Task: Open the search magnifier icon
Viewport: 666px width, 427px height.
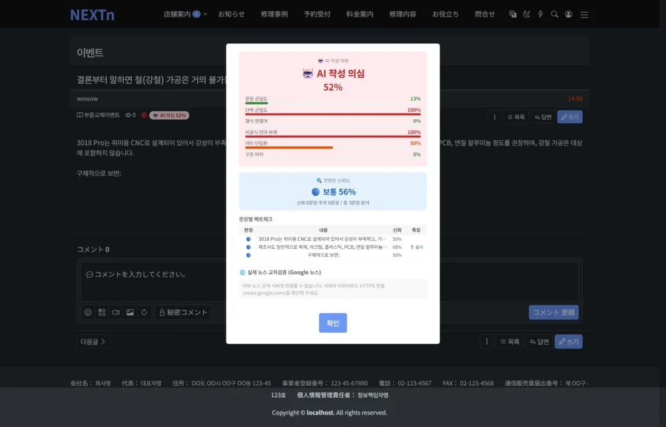Action: pyautogui.click(x=554, y=14)
